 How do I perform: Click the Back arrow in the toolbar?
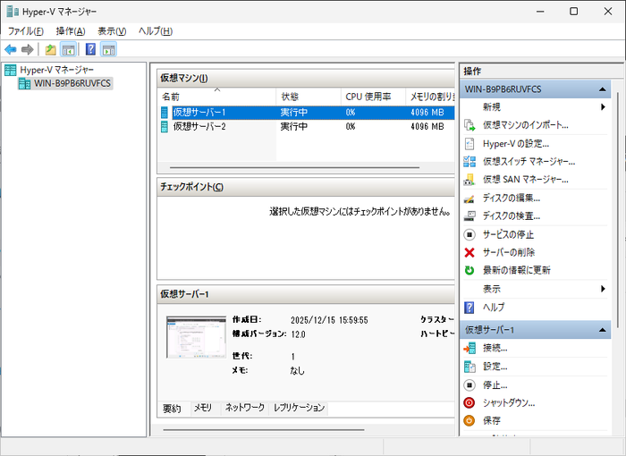[11, 49]
